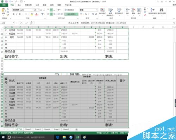Viewport: 176px width, 140px height.
Task: Click the Copy icon in clipboard group
Action: point(8,12)
